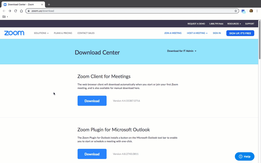Click the phone number 1.888.799.9666

click(x=216, y=24)
